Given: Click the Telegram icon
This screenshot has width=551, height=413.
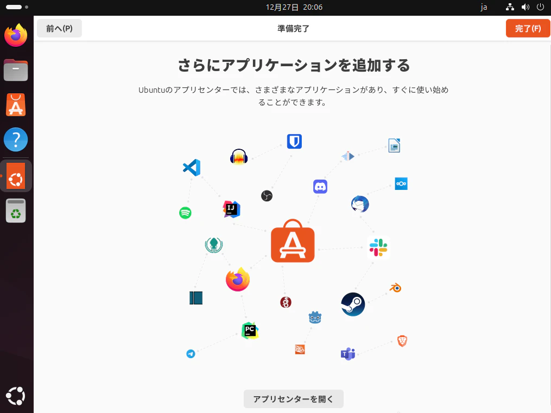Looking at the screenshot, I should pyautogui.click(x=191, y=354).
